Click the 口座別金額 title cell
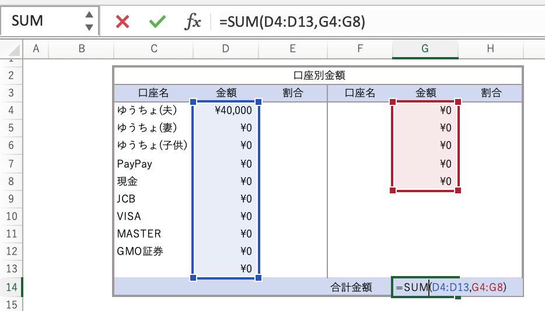 click(x=317, y=75)
